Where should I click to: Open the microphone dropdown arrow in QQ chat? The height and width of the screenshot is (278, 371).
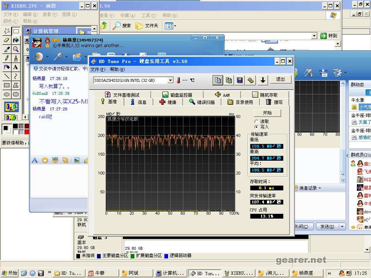click(x=66, y=57)
